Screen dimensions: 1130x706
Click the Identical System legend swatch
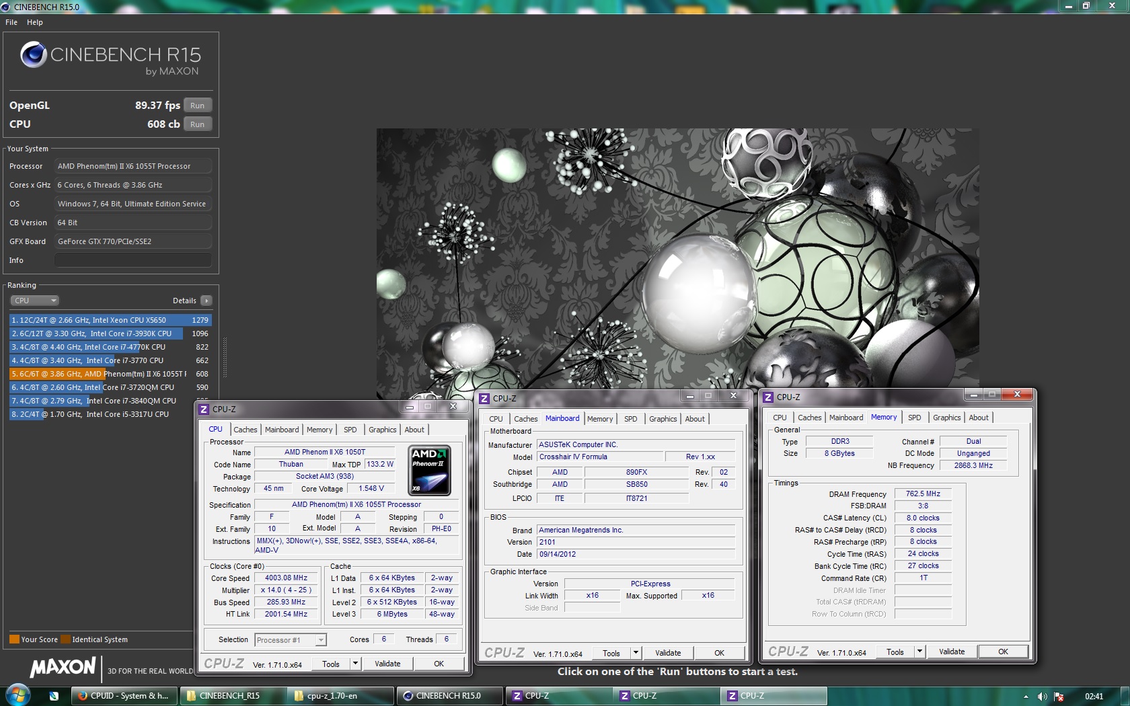[66, 639]
